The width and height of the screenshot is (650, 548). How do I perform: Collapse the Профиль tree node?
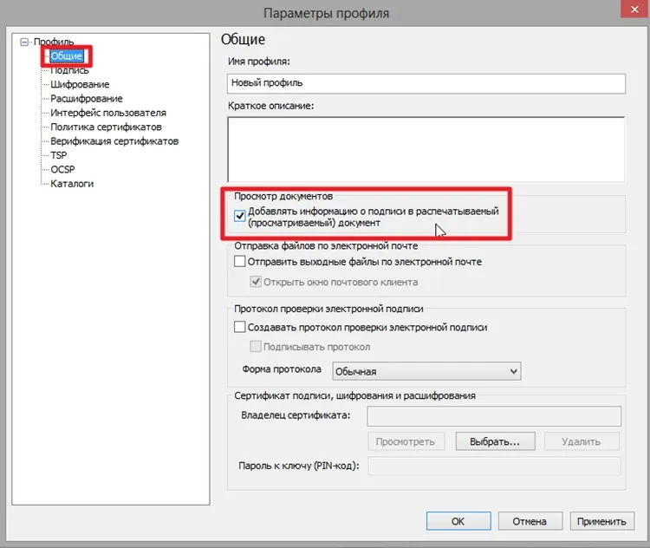click(23, 42)
